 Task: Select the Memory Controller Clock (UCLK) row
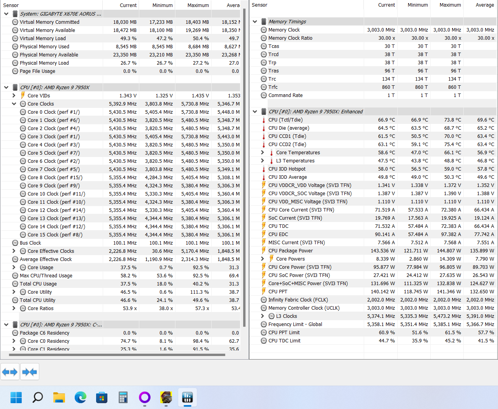coord(373,308)
